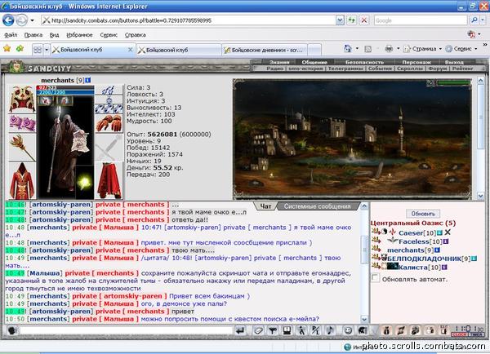Select the red skirt leggings slot
Screen dimensions: 490x354
109,180
